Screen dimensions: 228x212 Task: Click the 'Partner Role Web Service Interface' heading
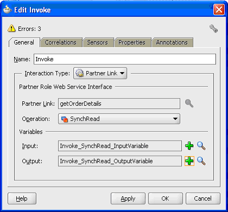(x=66, y=87)
